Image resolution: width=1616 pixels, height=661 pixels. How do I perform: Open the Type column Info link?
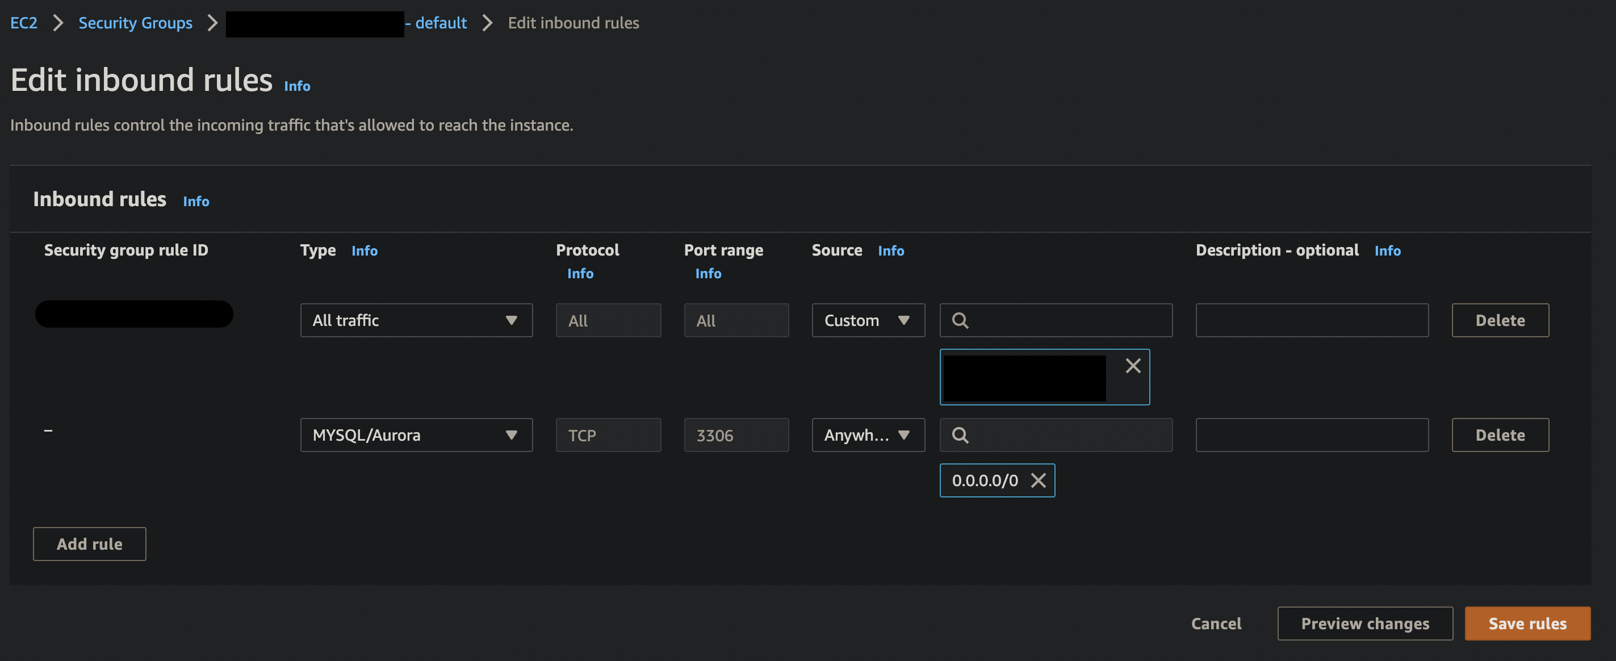[x=364, y=251]
